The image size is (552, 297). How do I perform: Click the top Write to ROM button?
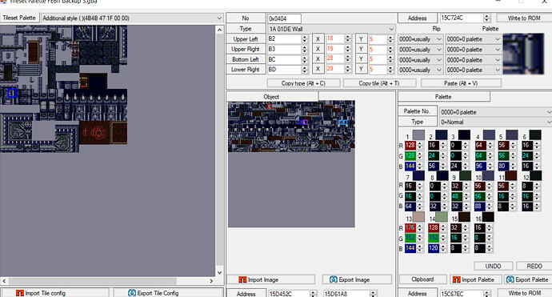tap(524, 18)
